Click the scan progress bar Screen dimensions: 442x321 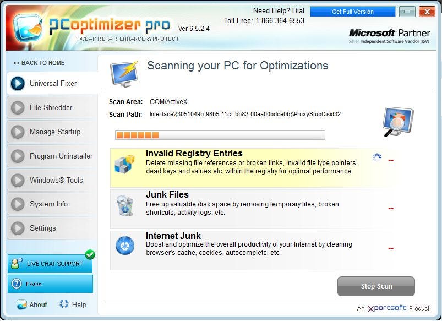220,135
